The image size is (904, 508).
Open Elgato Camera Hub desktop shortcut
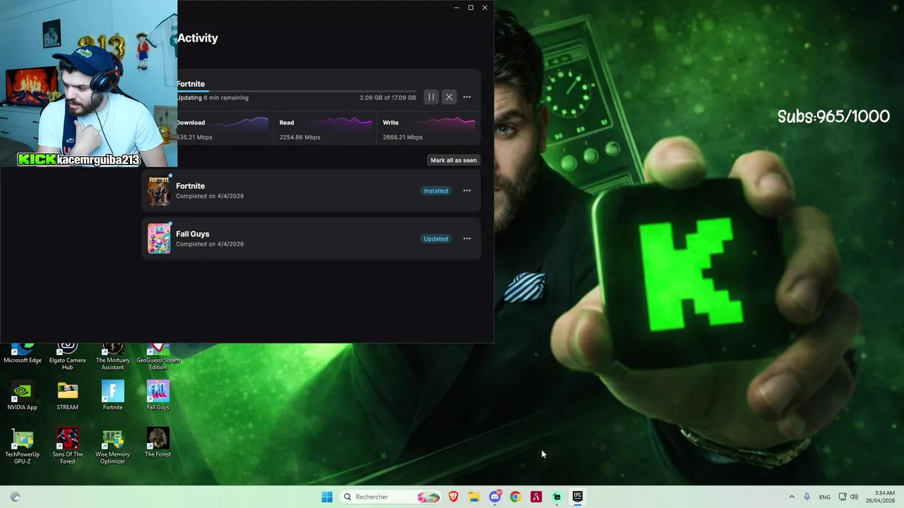click(x=67, y=356)
